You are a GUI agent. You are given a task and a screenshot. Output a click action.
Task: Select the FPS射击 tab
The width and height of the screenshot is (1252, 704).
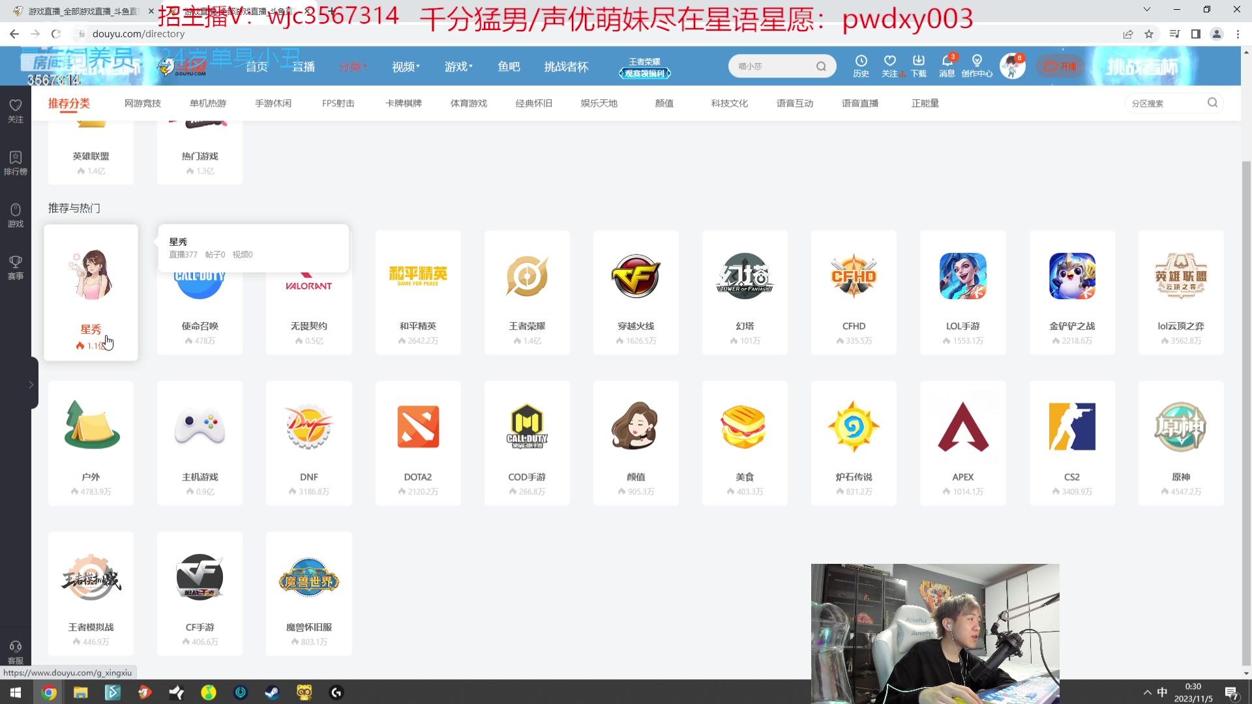coord(338,104)
